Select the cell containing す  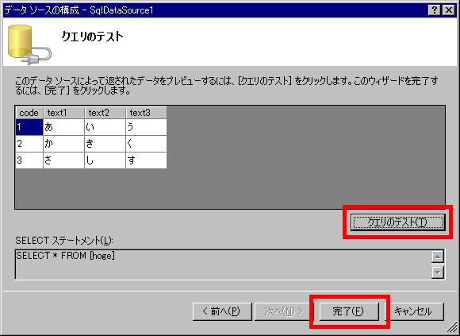pos(146,160)
